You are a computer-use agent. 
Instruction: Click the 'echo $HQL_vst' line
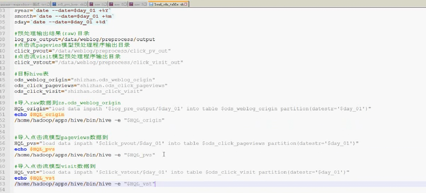35,178
